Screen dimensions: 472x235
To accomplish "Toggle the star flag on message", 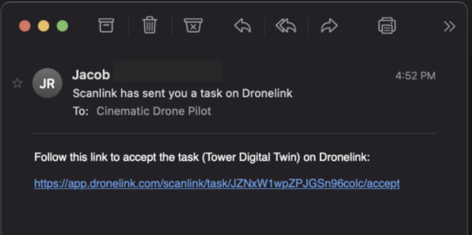I will pos(17,83).
